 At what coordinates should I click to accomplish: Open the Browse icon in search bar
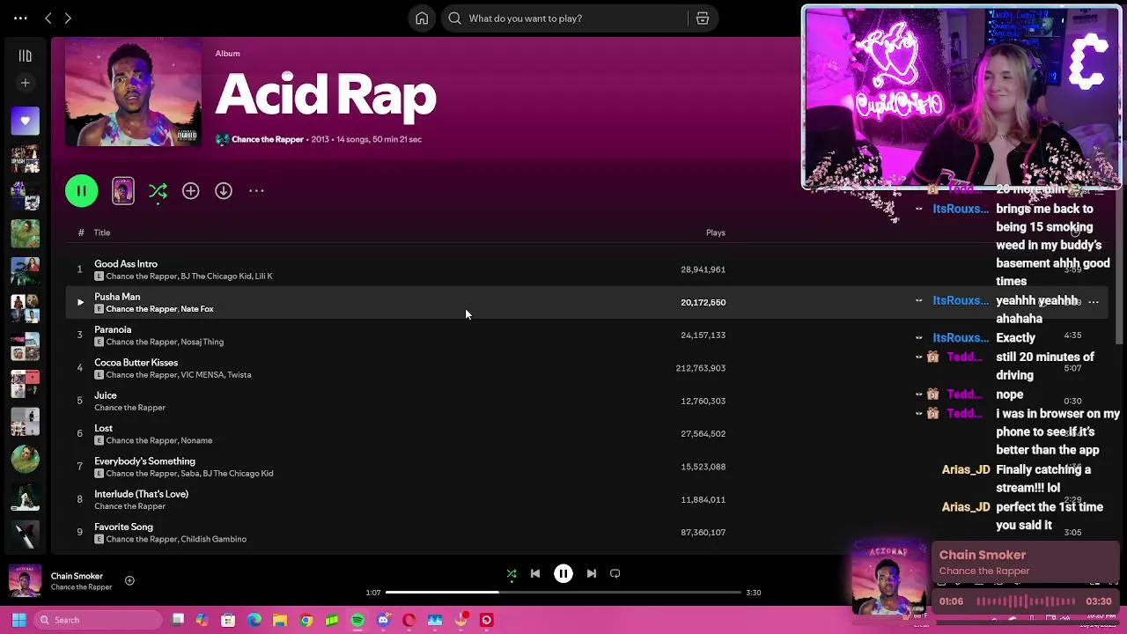(x=703, y=18)
